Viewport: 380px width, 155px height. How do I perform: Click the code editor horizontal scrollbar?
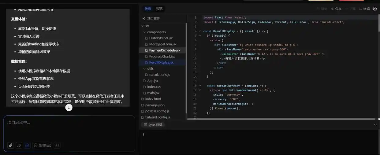point(281,119)
